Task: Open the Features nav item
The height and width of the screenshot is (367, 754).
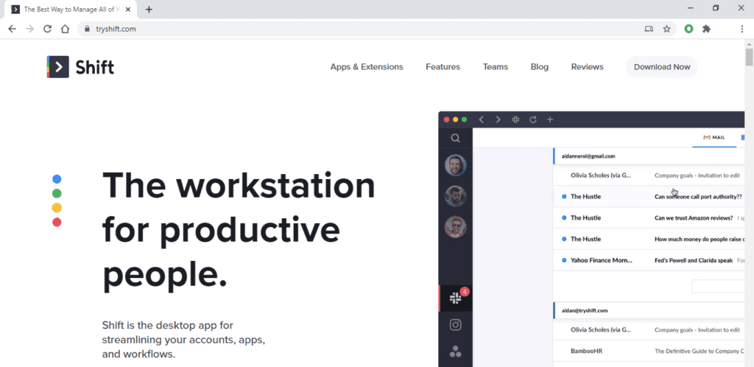Action: tap(443, 67)
